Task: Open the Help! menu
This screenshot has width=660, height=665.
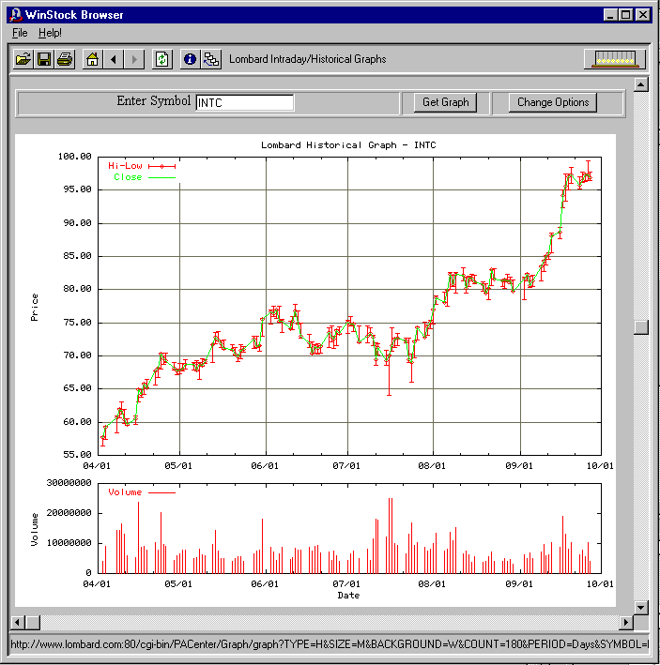Action: (50, 33)
